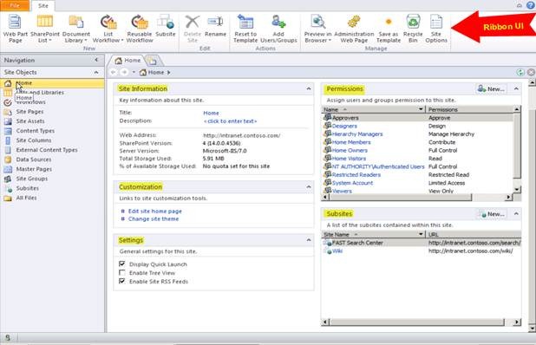Open the SharePoint List dropdown
Viewport: 536px width, 345px height.
(x=45, y=29)
